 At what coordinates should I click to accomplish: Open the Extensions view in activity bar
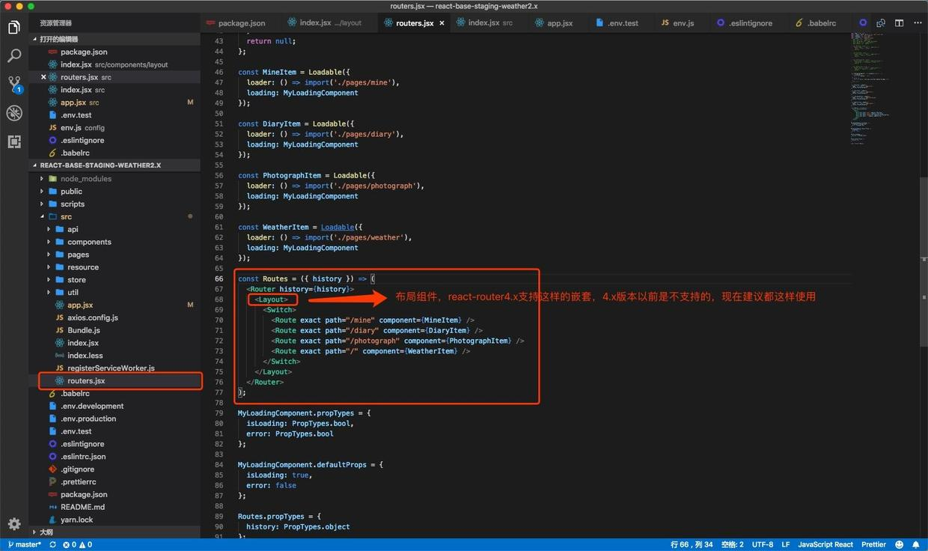(x=14, y=141)
